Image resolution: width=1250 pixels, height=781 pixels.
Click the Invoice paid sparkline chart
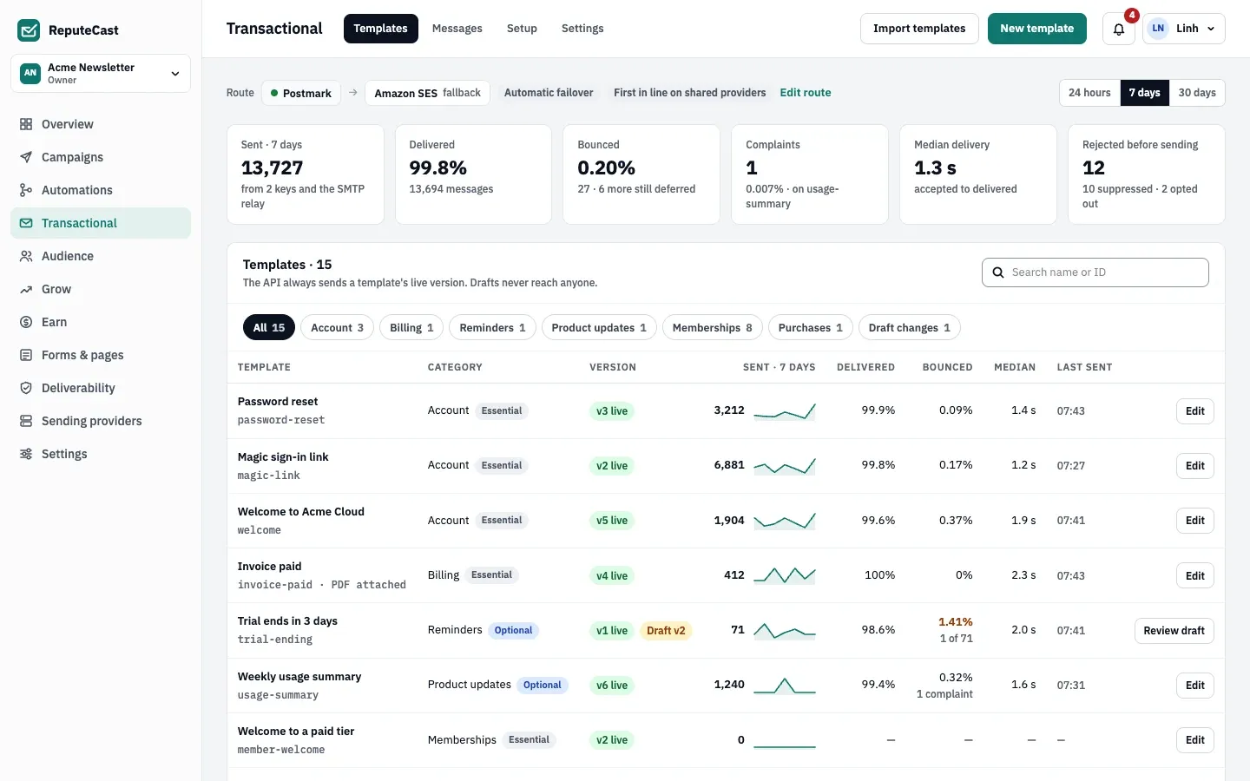coord(785,575)
